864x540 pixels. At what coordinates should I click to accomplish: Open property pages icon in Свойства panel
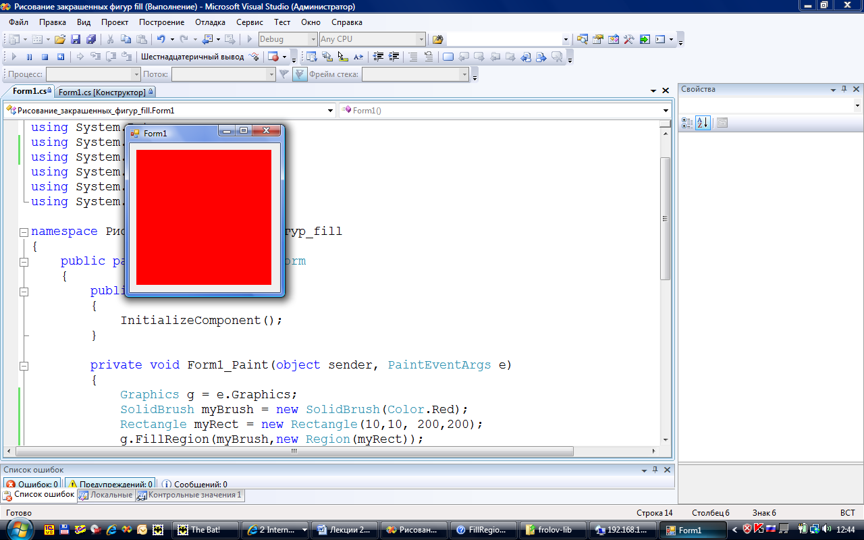click(722, 123)
